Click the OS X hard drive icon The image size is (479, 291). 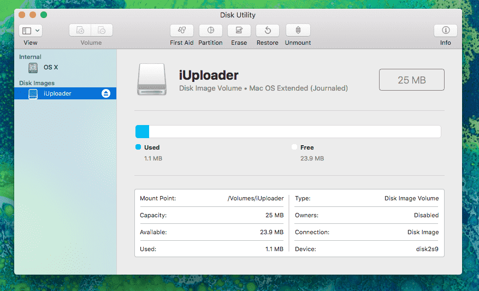click(x=33, y=68)
